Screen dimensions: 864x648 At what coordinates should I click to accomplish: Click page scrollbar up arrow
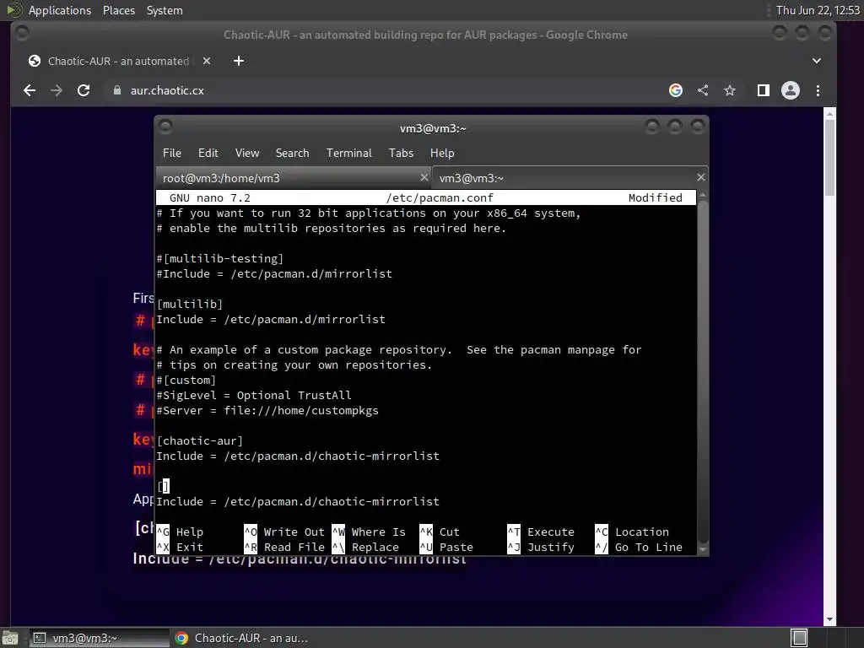pos(830,114)
